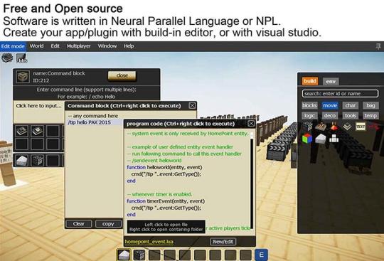Screen dimensions: 384x261
Task: Click the New/Edit button
Action: [223, 242]
